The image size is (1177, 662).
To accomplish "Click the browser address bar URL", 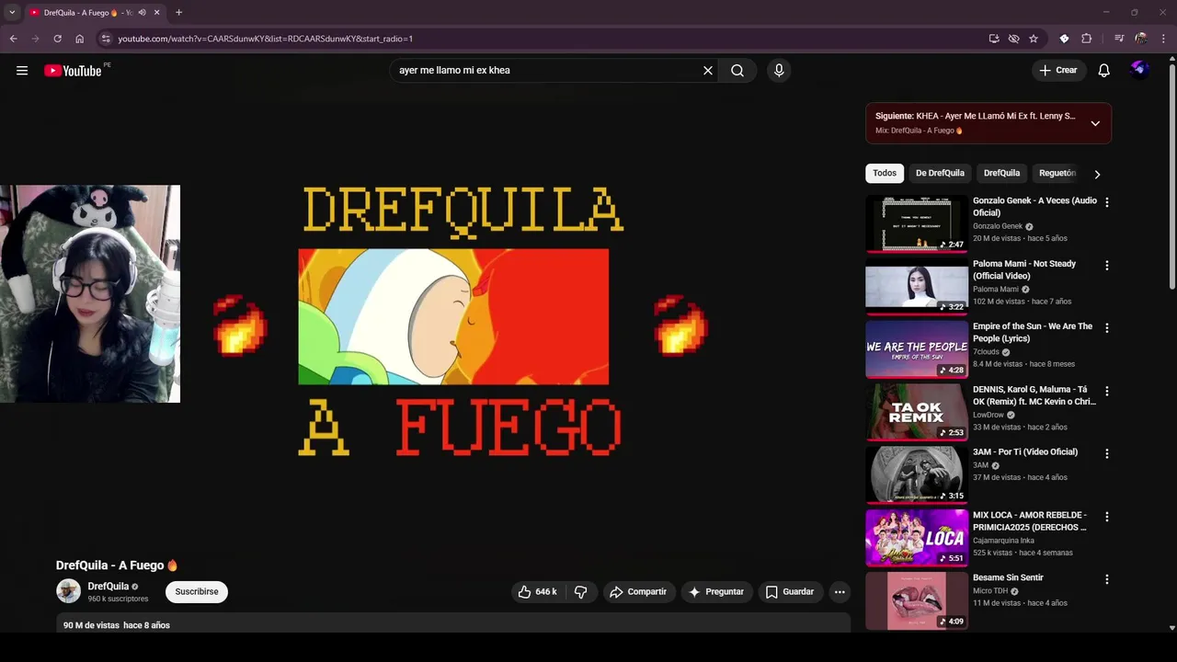I will (265, 39).
